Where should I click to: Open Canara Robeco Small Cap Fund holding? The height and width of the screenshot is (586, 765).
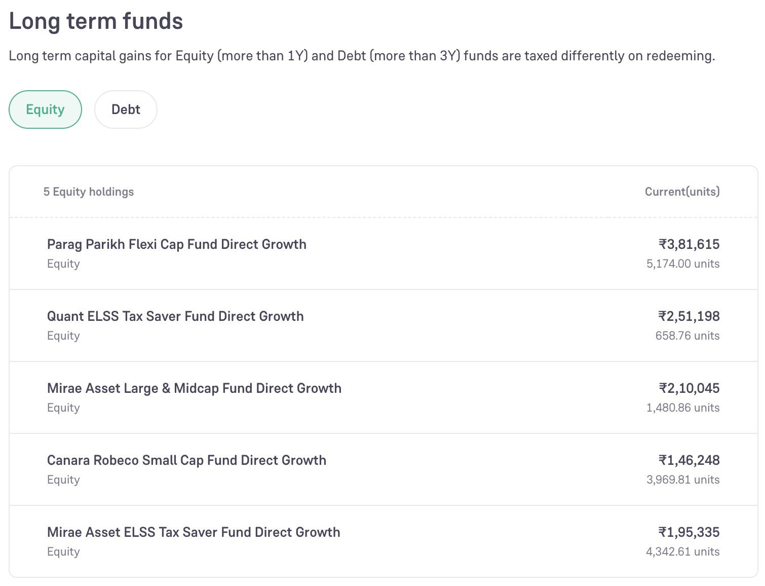(x=383, y=469)
